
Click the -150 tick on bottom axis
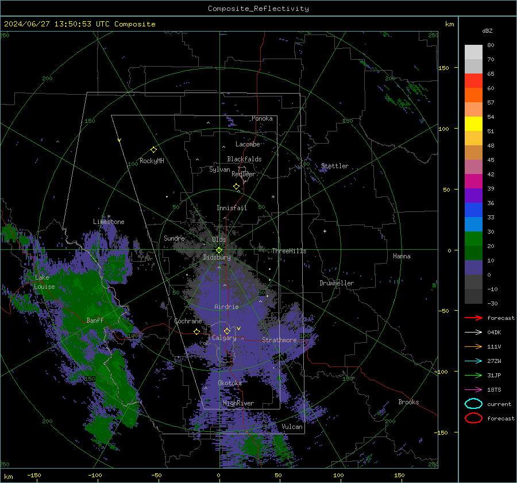34,475
